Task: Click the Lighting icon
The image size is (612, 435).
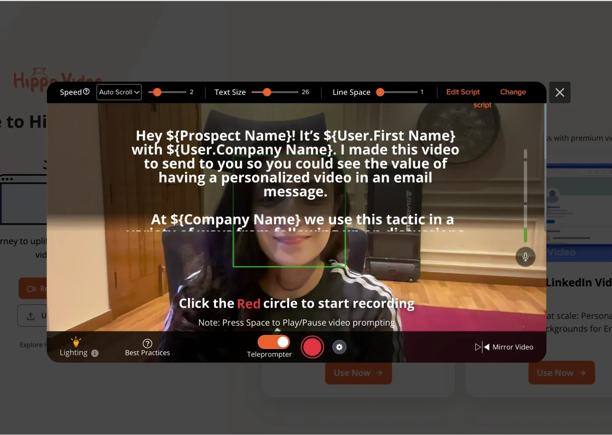Action: pos(76,342)
